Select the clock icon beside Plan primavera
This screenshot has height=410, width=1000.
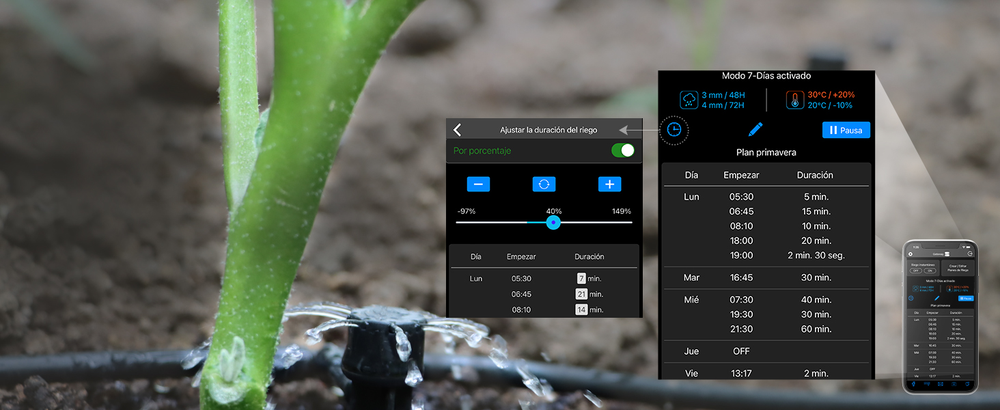(673, 130)
